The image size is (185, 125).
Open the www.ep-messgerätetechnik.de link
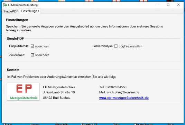(124, 98)
